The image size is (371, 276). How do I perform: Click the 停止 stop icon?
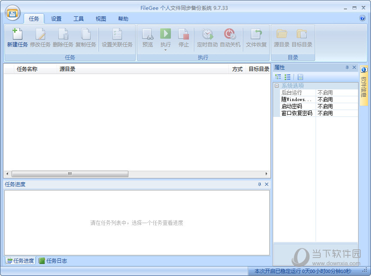pyautogui.click(x=184, y=34)
